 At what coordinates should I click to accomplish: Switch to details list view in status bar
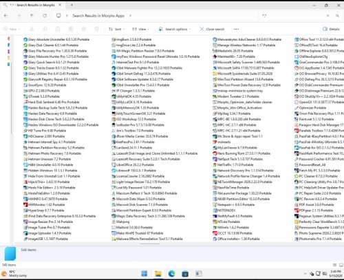(x=334, y=265)
